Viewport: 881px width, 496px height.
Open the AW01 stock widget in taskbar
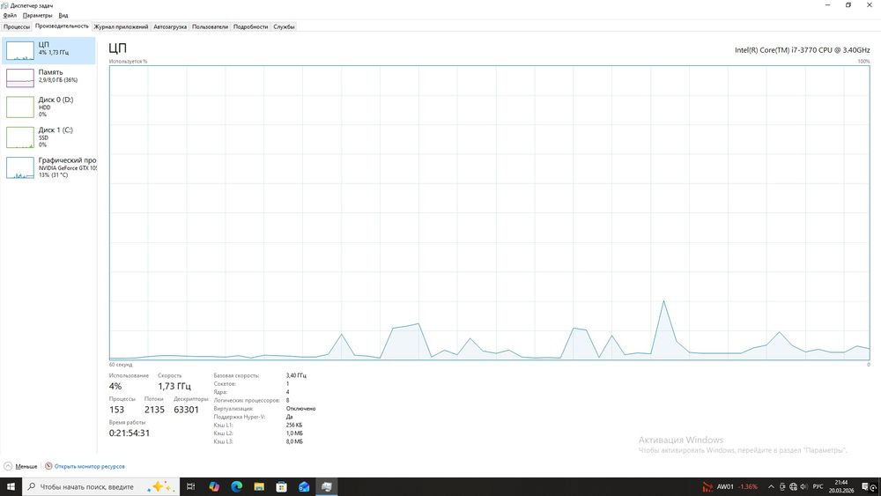729,486
